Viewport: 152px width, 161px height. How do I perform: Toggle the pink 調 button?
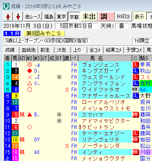[106, 16]
